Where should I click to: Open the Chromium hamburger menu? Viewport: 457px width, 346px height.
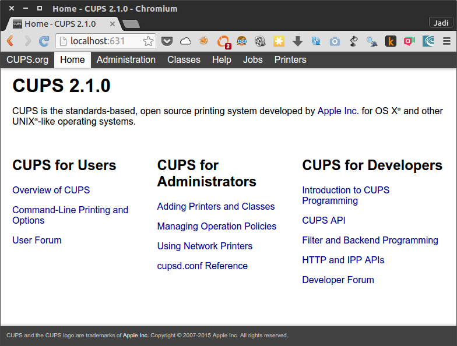click(447, 41)
